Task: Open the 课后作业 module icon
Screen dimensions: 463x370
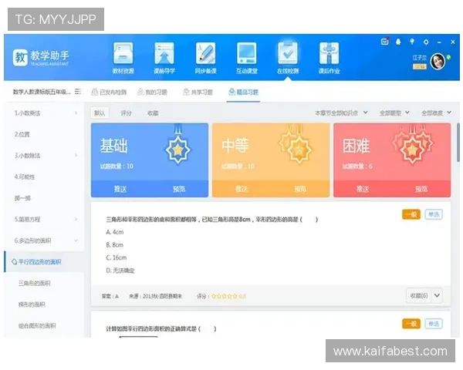Action: pos(329,53)
